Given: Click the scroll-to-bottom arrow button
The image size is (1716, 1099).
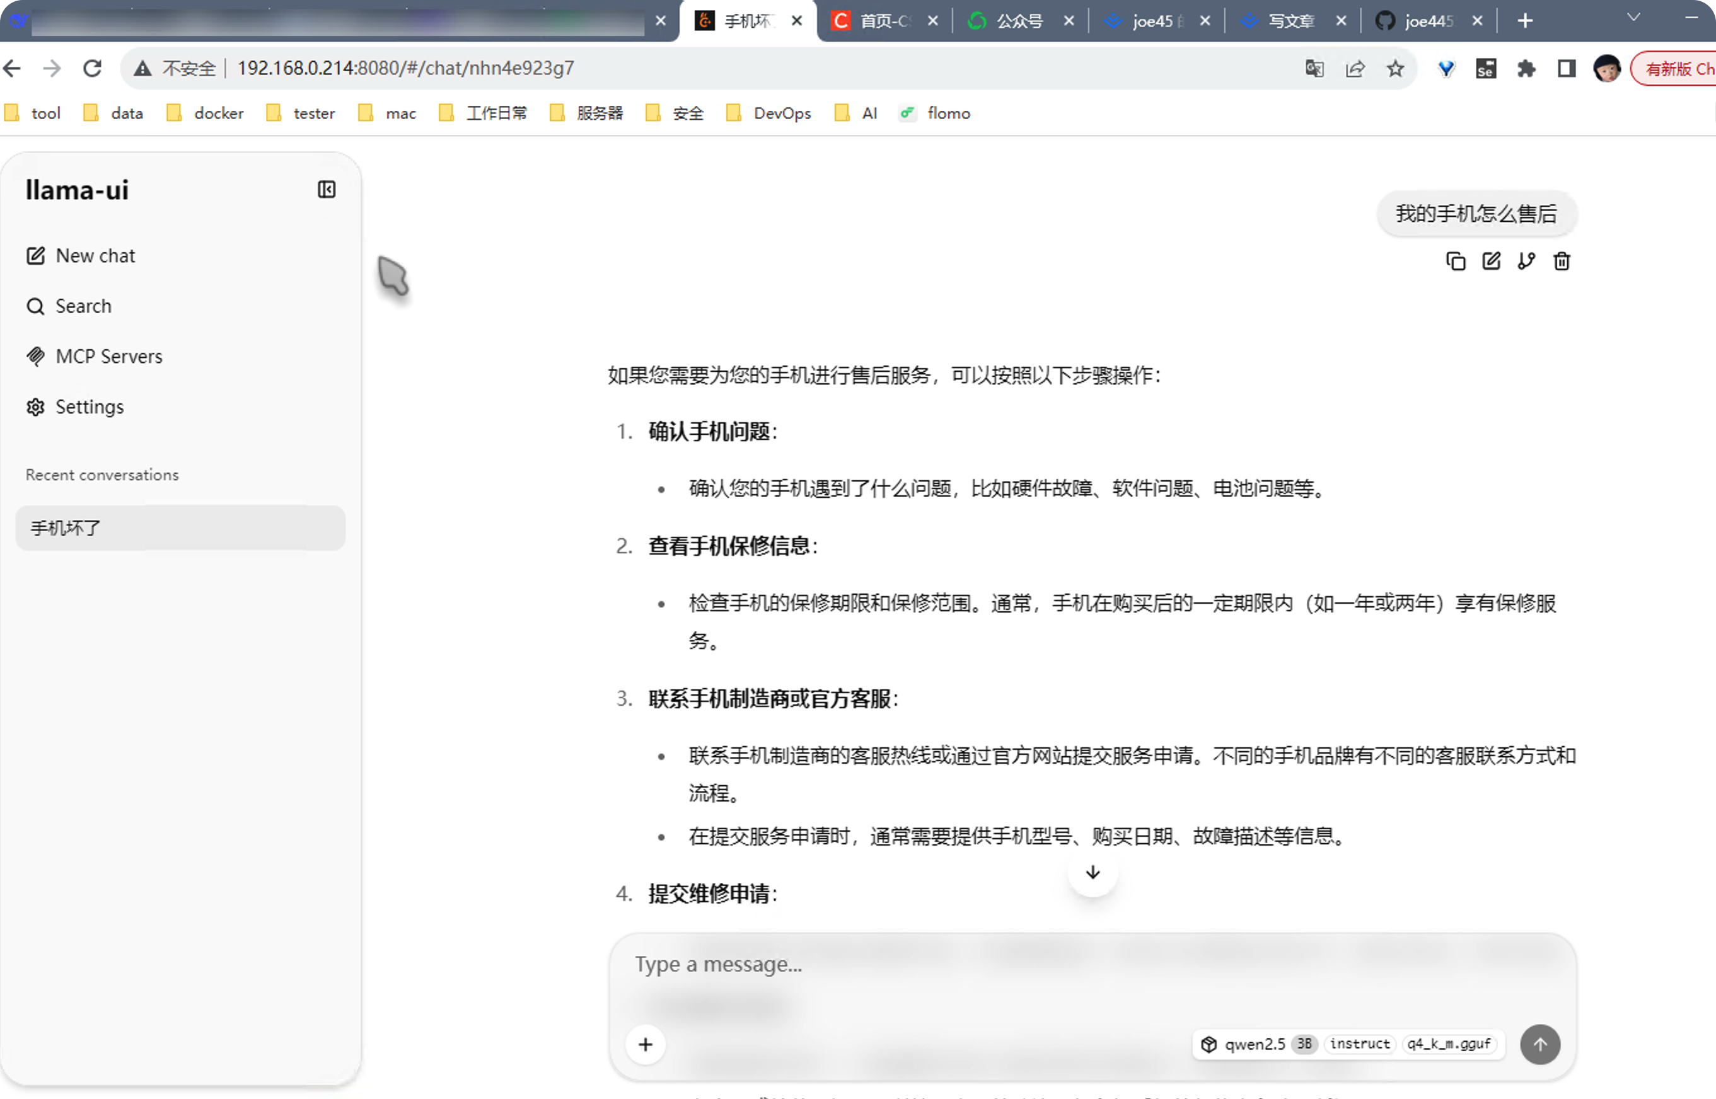Looking at the screenshot, I should click(1093, 872).
